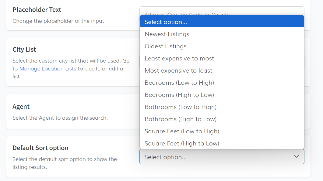Click the Placeholder Text input field
Image resolution: width=323 pixels, height=181 pixels.
pyautogui.click(x=222, y=11)
